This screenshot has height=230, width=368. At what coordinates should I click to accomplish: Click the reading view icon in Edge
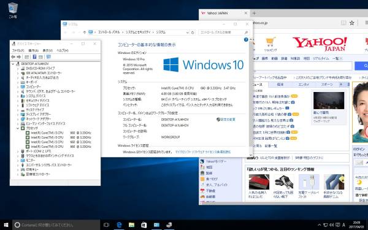pyautogui.click(x=343, y=23)
